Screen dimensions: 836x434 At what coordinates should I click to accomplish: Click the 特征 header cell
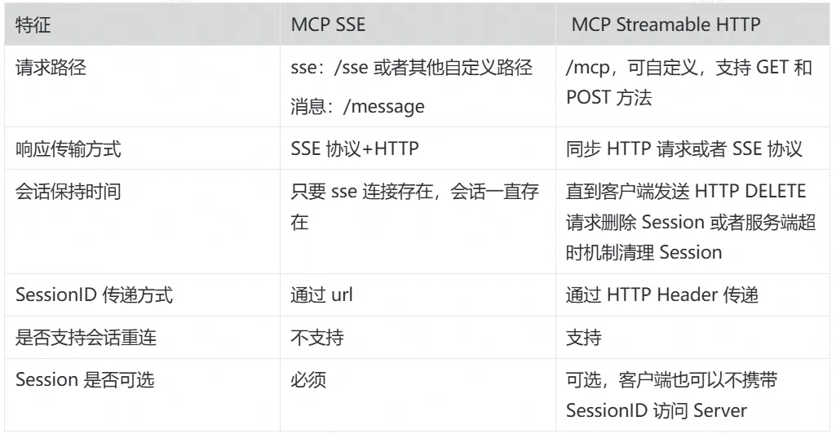[x=33, y=24]
